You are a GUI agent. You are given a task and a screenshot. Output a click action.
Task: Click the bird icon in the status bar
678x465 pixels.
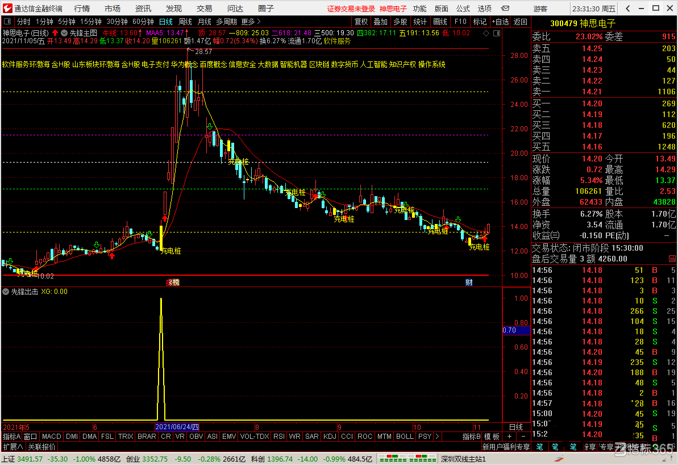click(x=559, y=459)
